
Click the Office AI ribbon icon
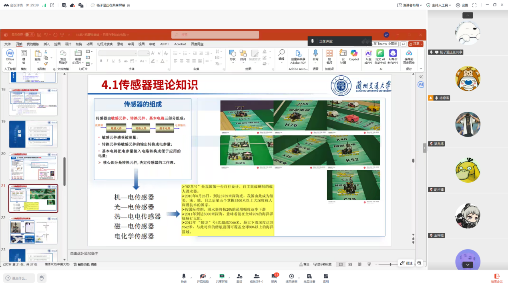coord(10,55)
